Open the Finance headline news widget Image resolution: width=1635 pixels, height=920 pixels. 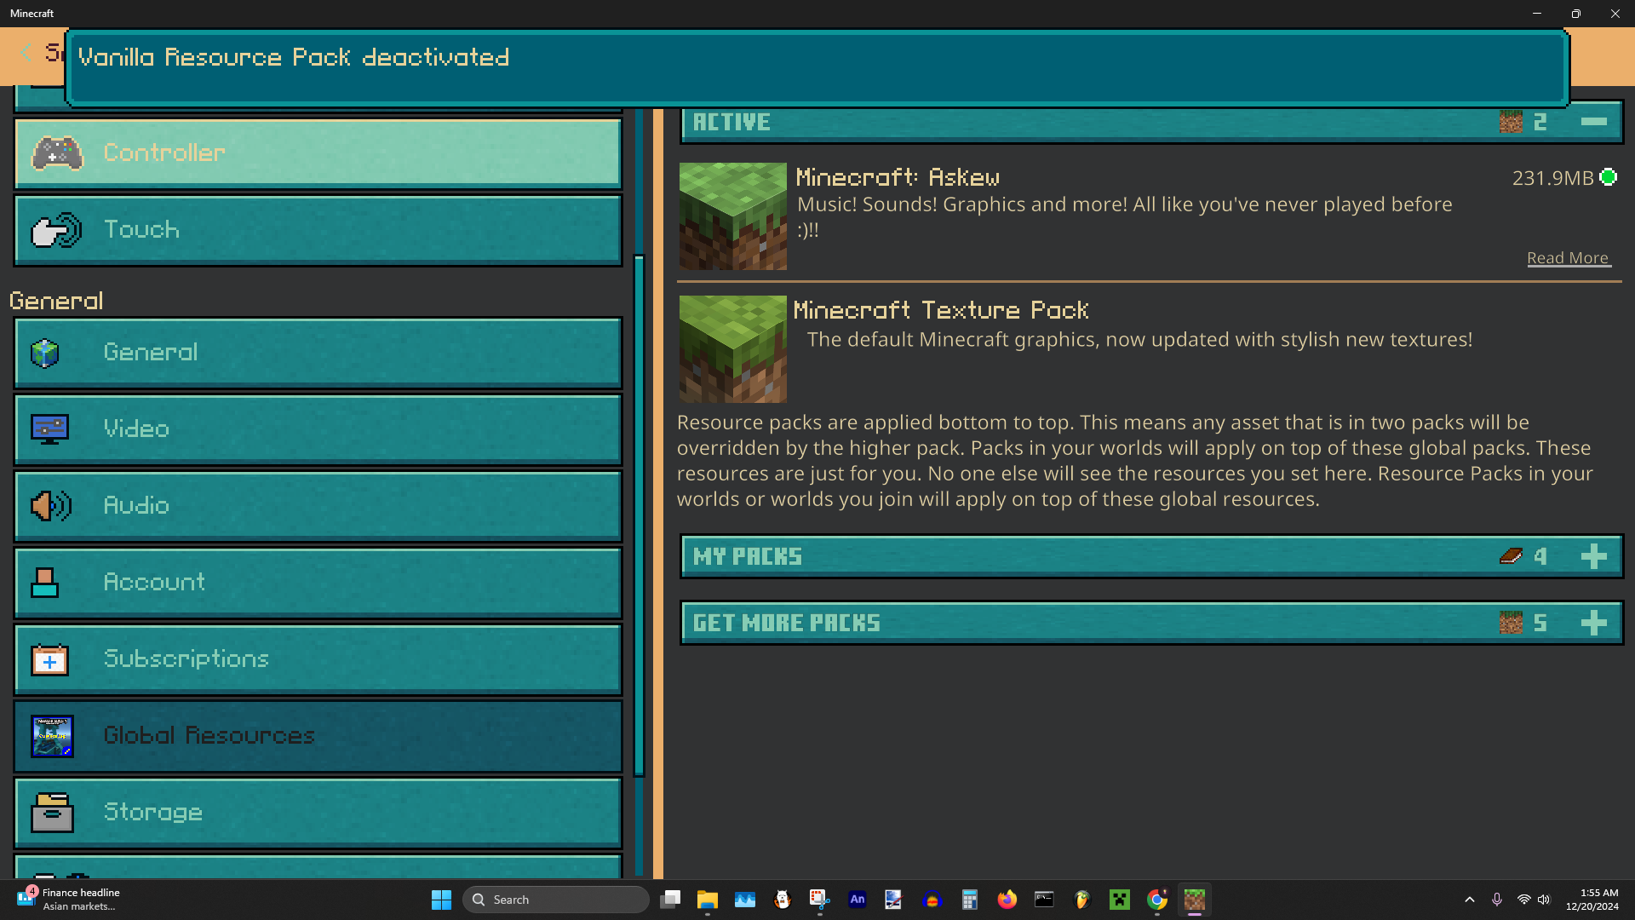(x=68, y=900)
